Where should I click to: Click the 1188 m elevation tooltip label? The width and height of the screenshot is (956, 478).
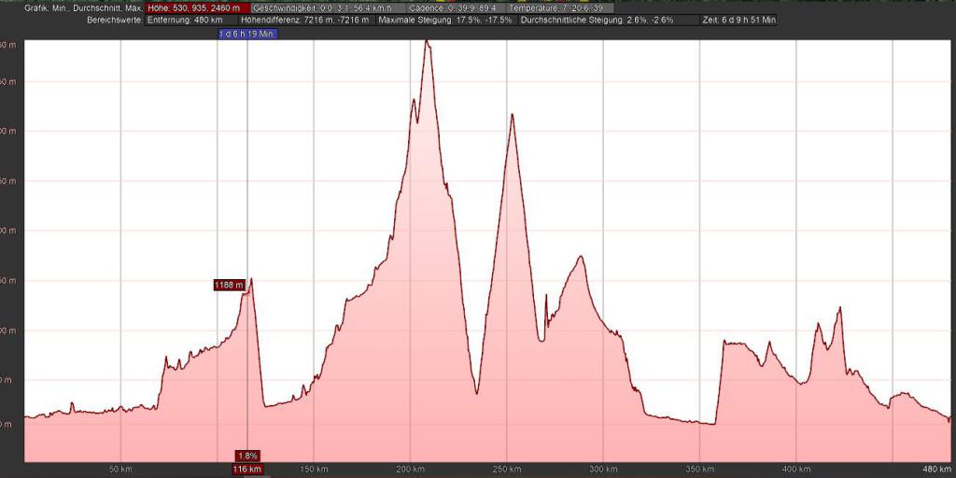click(229, 285)
